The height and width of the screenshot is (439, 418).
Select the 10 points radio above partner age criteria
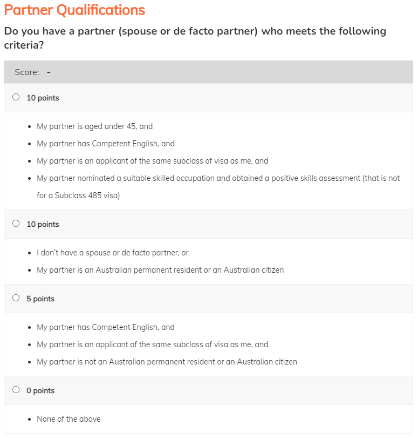click(16, 98)
